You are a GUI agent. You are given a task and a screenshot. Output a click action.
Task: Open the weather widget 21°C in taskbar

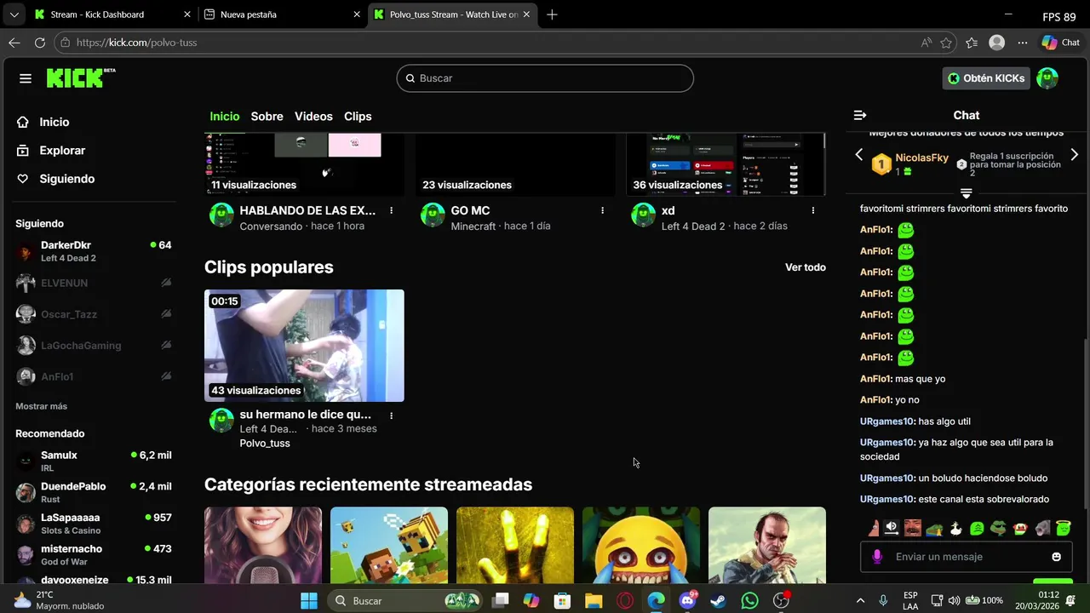[x=58, y=601]
